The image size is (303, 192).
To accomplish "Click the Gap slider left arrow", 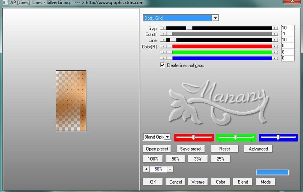I will point(163,28).
